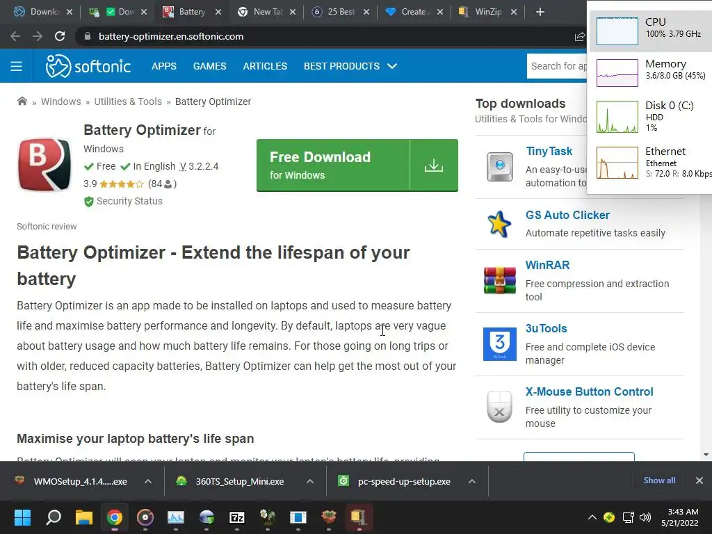Image resolution: width=712 pixels, height=534 pixels.
Task: Click the Softonic logo
Action: tap(88, 66)
